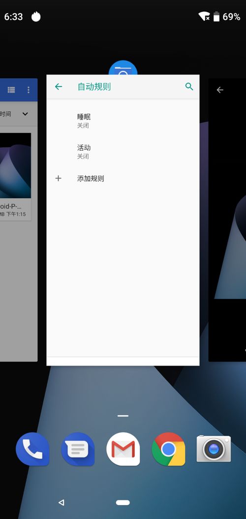Tap the plus icon next to 添加规则
This screenshot has height=519, width=246.
58,179
